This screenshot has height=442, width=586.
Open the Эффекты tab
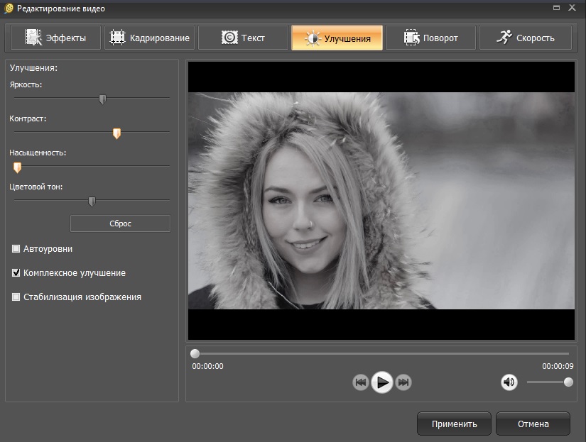click(55, 38)
